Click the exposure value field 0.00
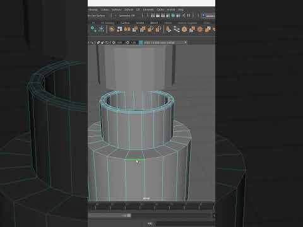The image size is (303, 227). [120, 43]
